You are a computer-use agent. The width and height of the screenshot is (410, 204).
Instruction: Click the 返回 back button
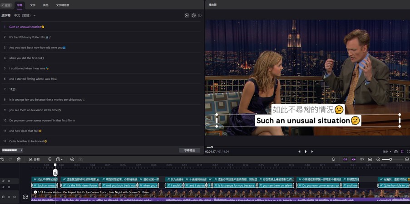click(6, 5)
